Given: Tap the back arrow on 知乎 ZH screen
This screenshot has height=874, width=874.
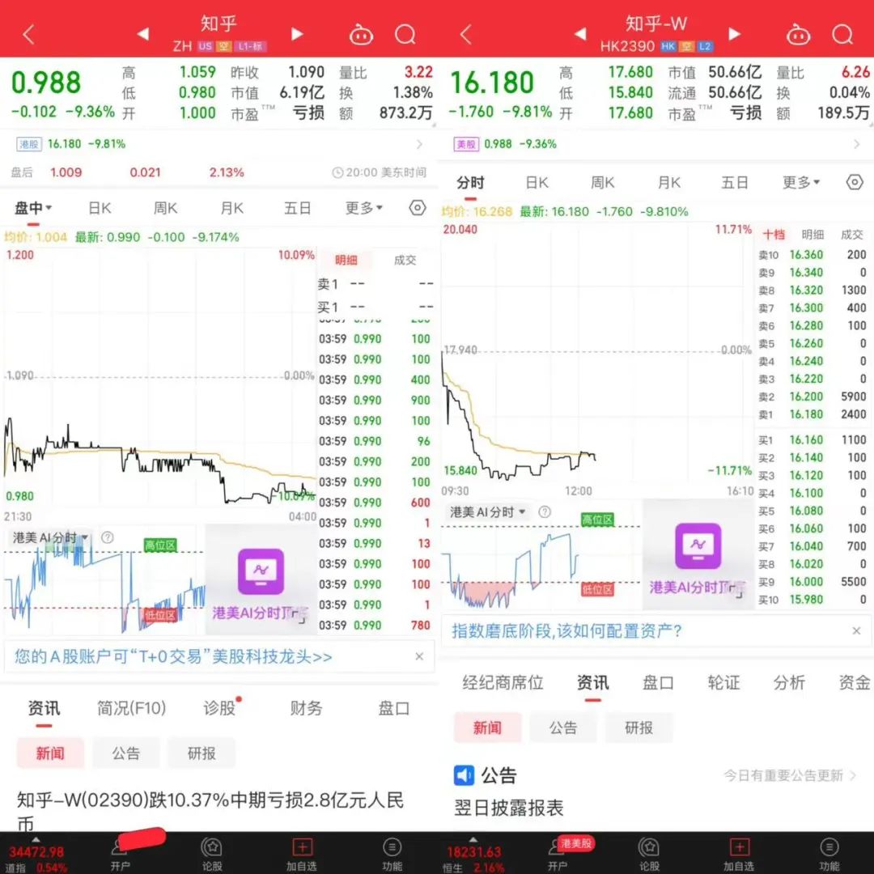Looking at the screenshot, I should (x=29, y=35).
